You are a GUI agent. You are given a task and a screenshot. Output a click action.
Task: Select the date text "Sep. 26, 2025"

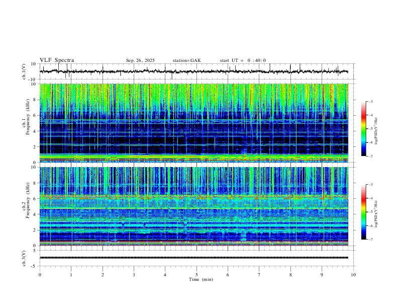pyautogui.click(x=140, y=60)
